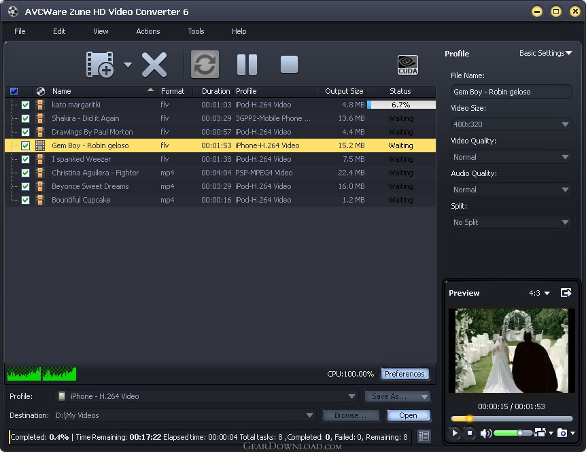Sort the list by the Duration column header

tap(216, 91)
